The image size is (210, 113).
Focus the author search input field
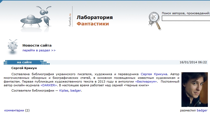186,19
